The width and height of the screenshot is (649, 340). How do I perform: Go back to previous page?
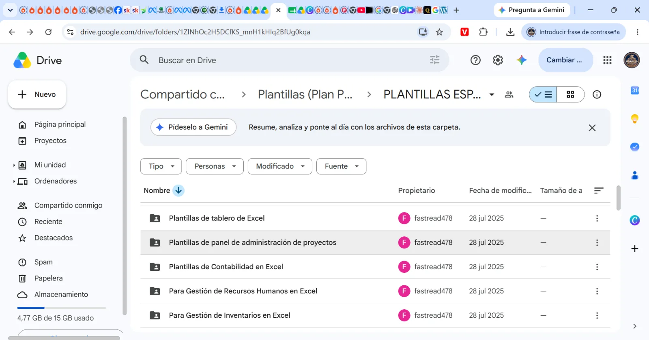12,32
